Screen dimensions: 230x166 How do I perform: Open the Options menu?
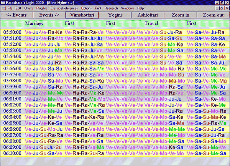click(x=86, y=8)
